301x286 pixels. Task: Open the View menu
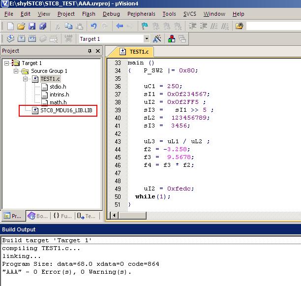pos(44,14)
